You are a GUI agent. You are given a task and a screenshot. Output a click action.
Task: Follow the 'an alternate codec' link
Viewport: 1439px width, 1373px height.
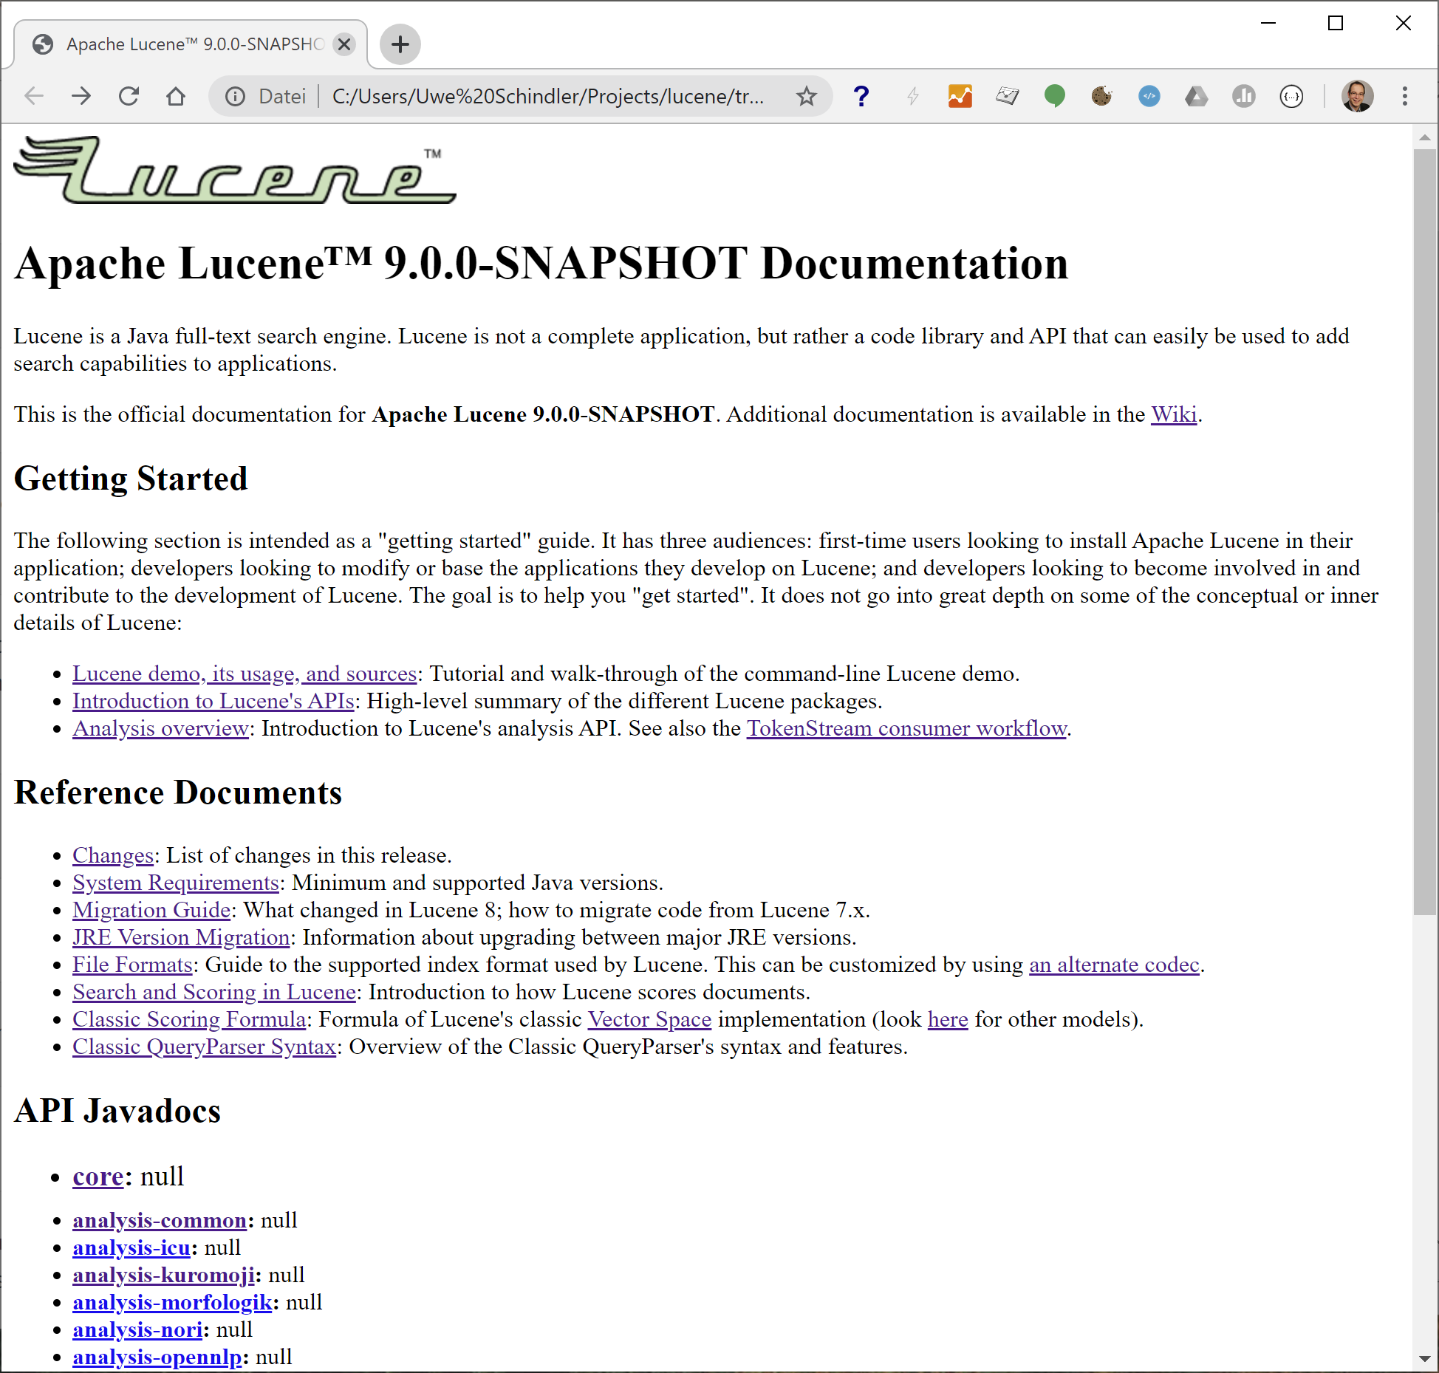[1114, 965]
